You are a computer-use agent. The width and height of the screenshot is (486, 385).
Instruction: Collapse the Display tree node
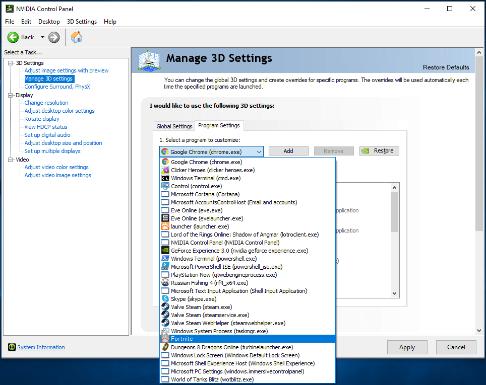click(x=11, y=95)
